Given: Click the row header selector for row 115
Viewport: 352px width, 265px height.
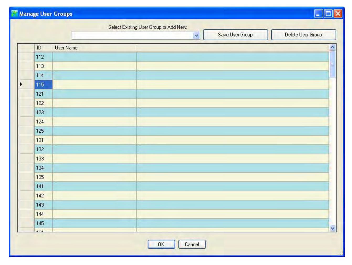Looking at the screenshot, I should tap(26, 85).
